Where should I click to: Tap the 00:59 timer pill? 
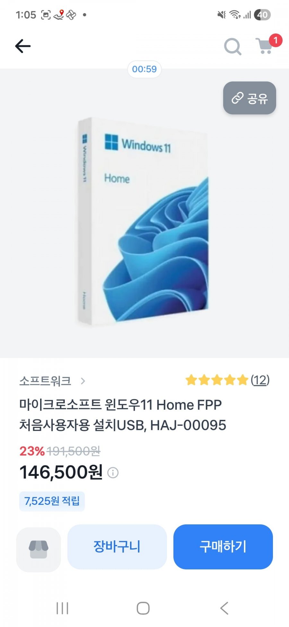coord(144,69)
